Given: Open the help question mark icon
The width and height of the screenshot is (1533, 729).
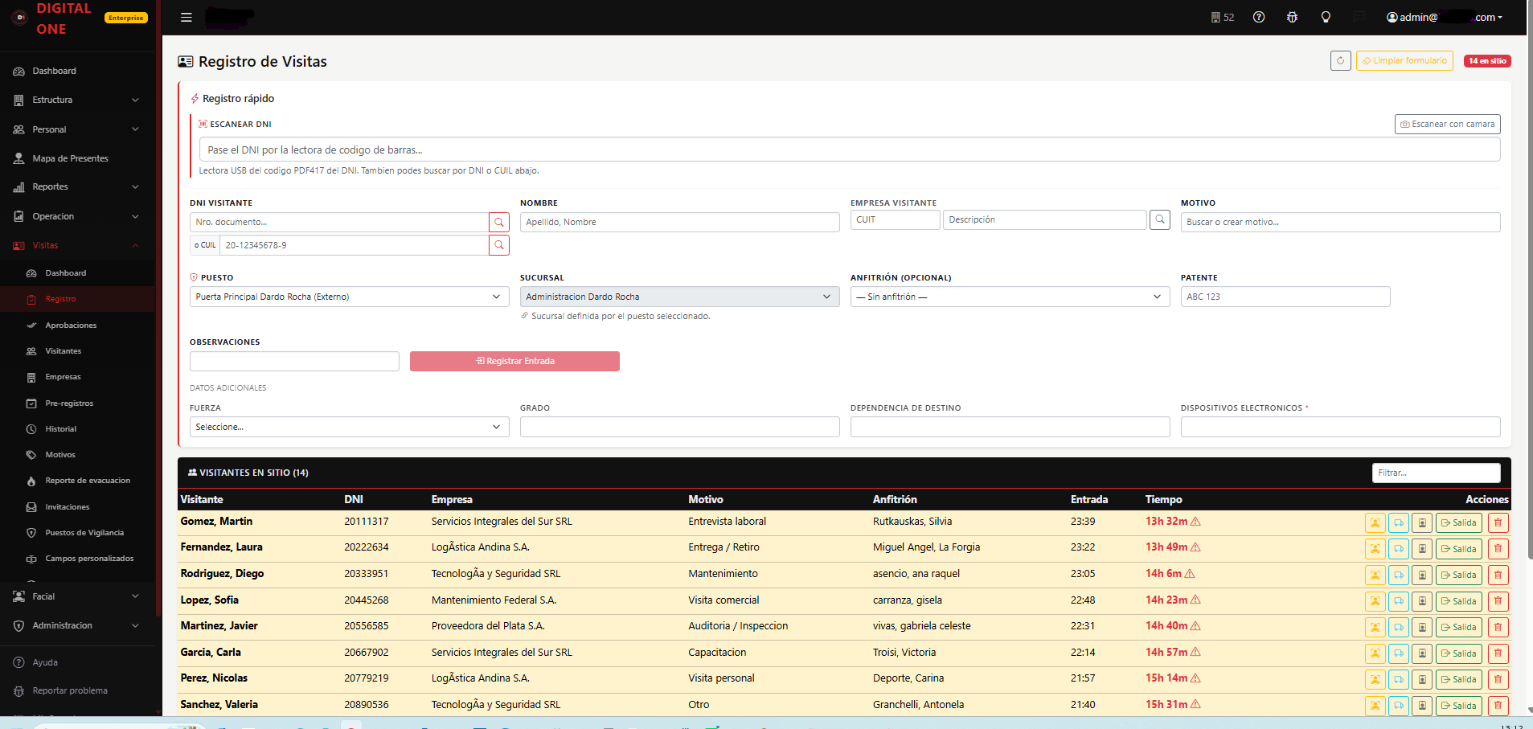Looking at the screenshot, I should (1259, 17).
